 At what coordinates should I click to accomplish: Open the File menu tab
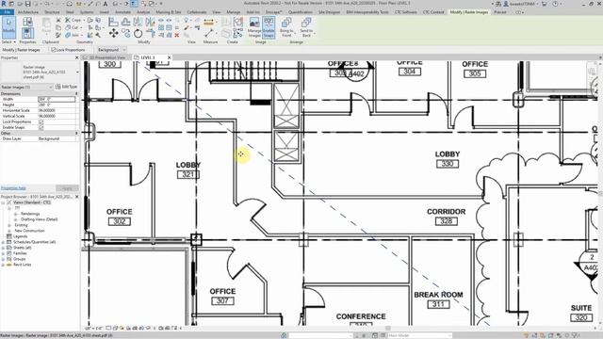click(x=7, y=12)
